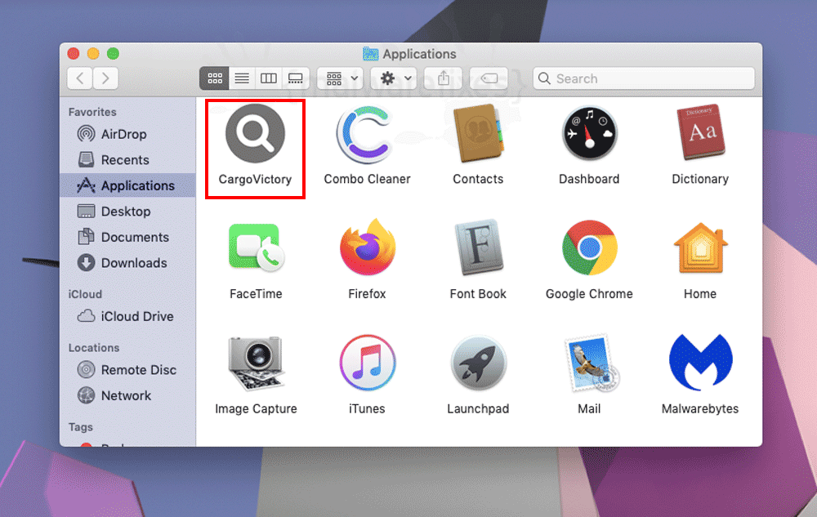Select the FaceTime app icon
This screenshot has height=517, width=817.
[256, 247]
